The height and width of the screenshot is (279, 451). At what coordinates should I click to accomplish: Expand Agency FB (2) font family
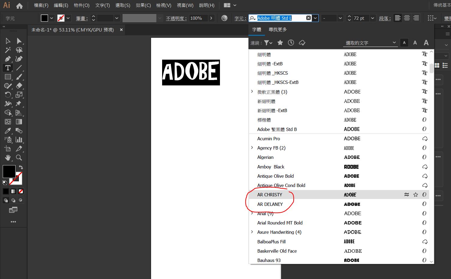coord(252,148)
